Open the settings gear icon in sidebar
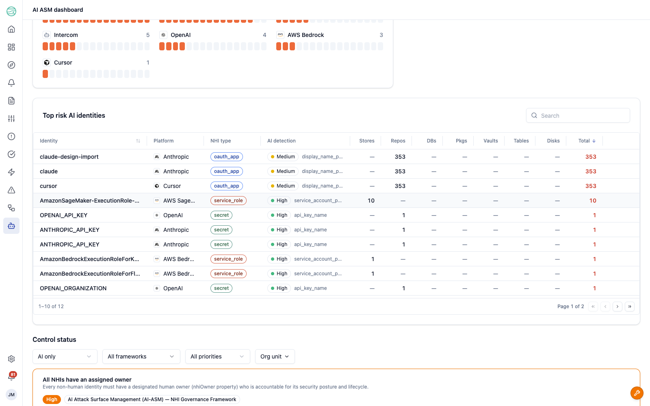The image size is (650, 406). [11, 359]
